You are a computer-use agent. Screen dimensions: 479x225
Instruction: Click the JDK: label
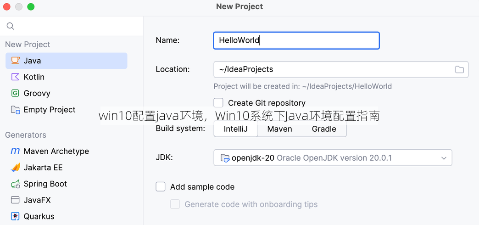click(x=164, y=158)
